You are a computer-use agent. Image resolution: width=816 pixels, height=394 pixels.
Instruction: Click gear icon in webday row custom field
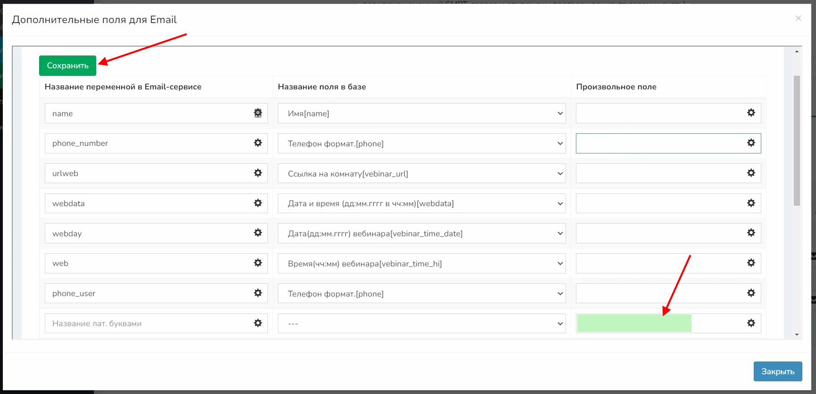tap(751, 233)
